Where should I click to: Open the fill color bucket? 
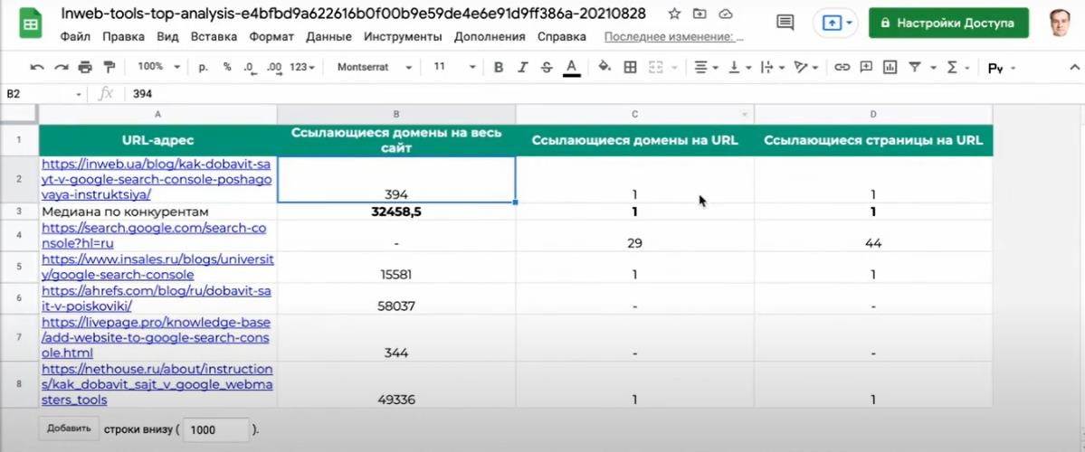click(604, 67)
